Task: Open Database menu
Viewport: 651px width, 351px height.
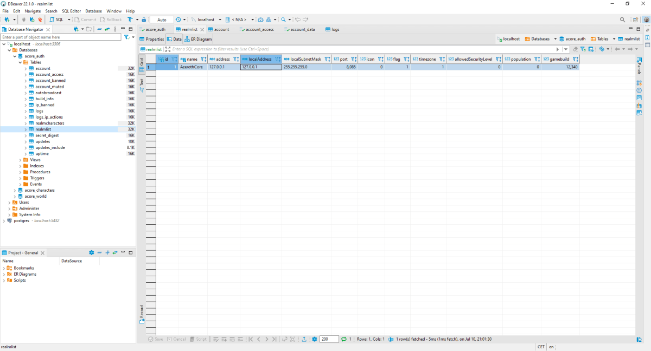Action: [x=94, y=11]
